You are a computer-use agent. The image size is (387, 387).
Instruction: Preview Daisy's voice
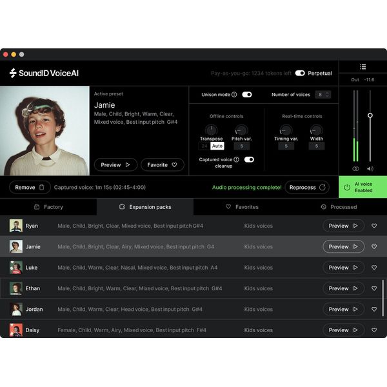[343, 330]
